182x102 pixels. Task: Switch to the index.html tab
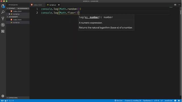coord(38,5)
